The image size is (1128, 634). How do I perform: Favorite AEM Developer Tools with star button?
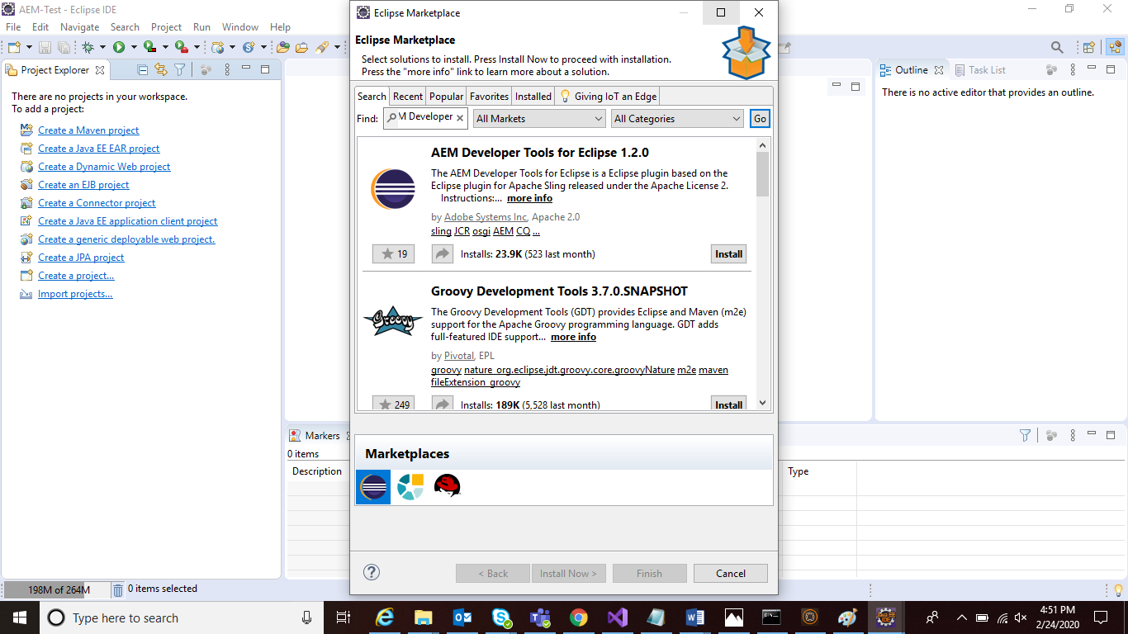click(x=392, y=254)
